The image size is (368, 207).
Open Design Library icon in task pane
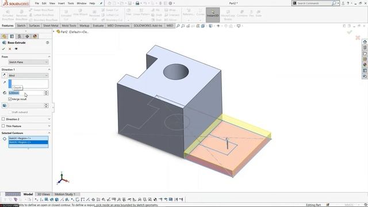coord(365,47)
